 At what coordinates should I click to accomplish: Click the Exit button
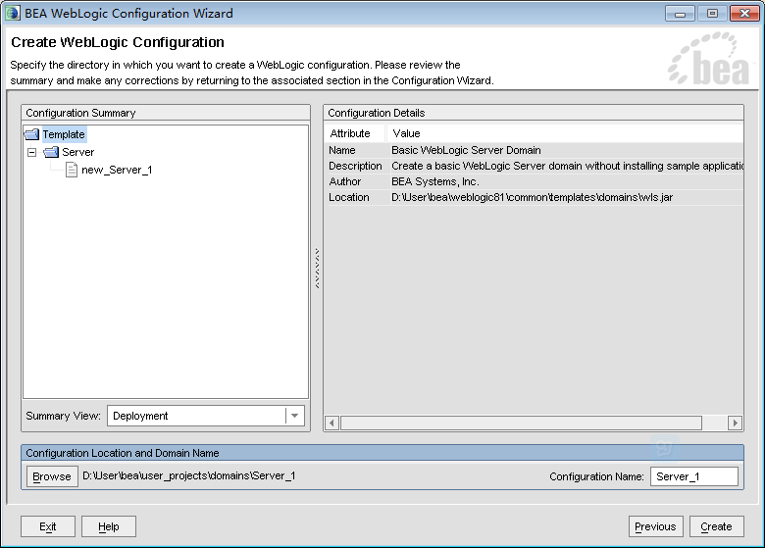click(48, 526)
